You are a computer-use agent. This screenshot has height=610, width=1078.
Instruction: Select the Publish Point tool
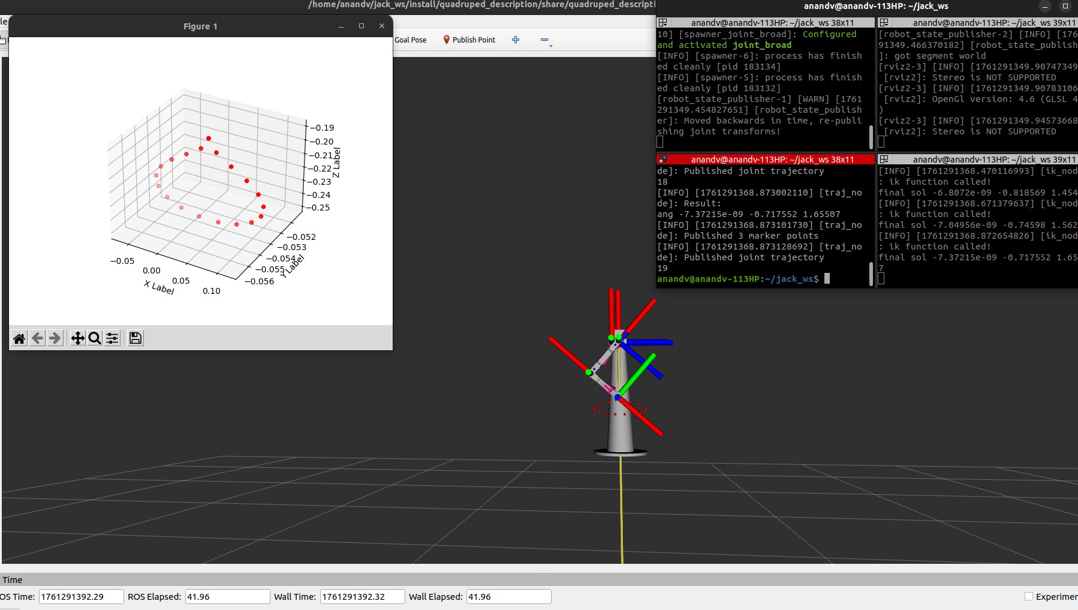469,40
